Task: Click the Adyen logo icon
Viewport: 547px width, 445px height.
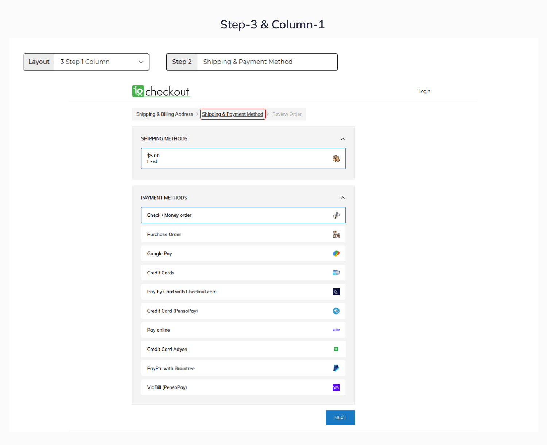Action: click(x=336, y=349)
